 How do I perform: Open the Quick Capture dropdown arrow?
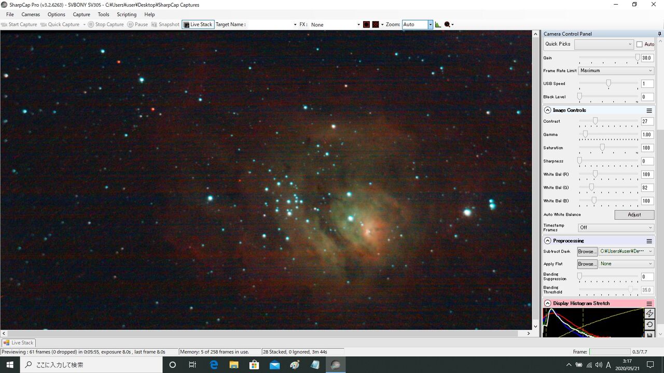84,24
